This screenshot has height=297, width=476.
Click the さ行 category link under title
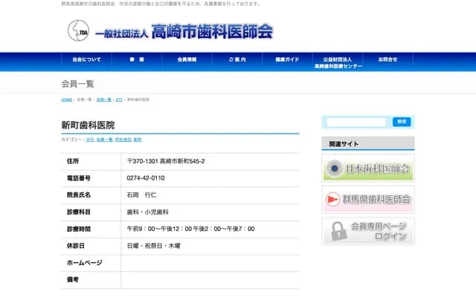pyautogui.click(x=90, y=140)
